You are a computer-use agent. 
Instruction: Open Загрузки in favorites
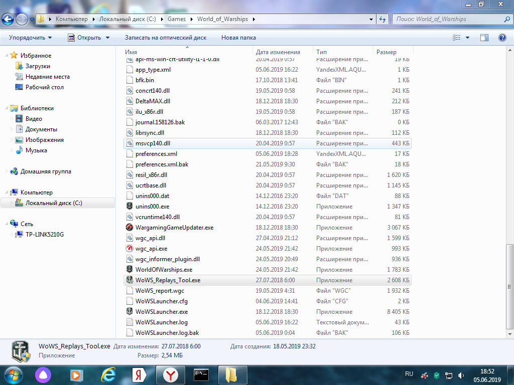point(38,66)
